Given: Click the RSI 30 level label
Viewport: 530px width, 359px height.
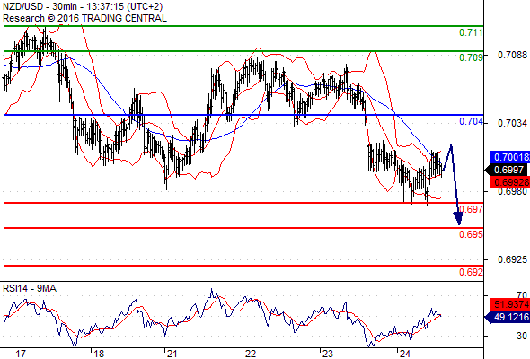Looking at the screenshot, I should tap(522, 336).
